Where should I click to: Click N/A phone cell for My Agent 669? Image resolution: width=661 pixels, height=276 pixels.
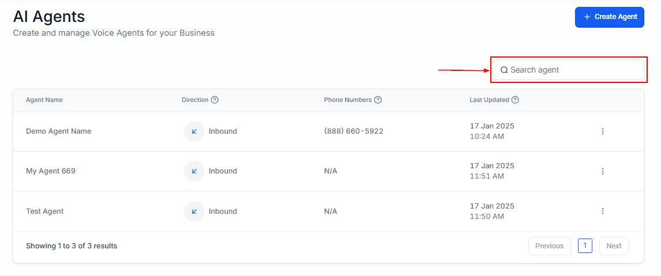pyautogui.click(x=330, y=171)
